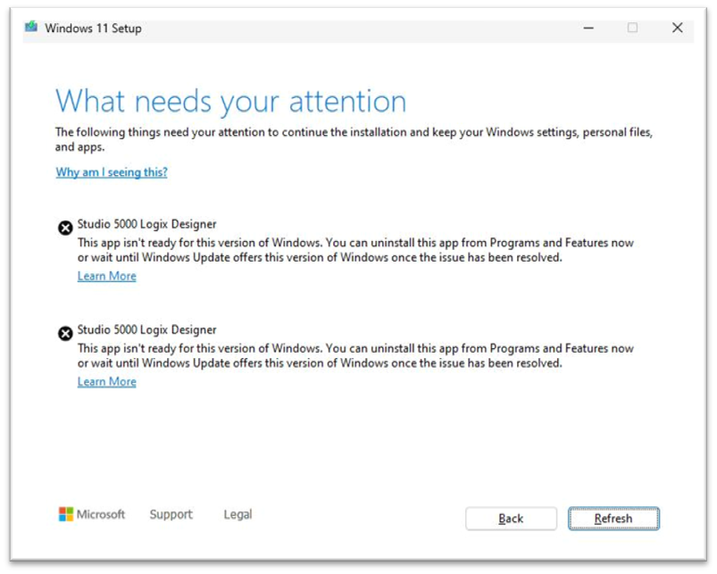Select the first Studio 5000 Logix Designer entry

click(x=146, y=223)
